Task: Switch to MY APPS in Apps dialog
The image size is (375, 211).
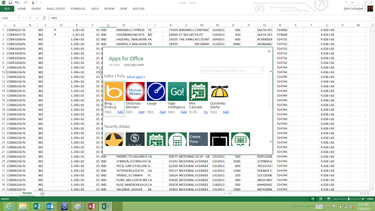Action: pos(114,65)
